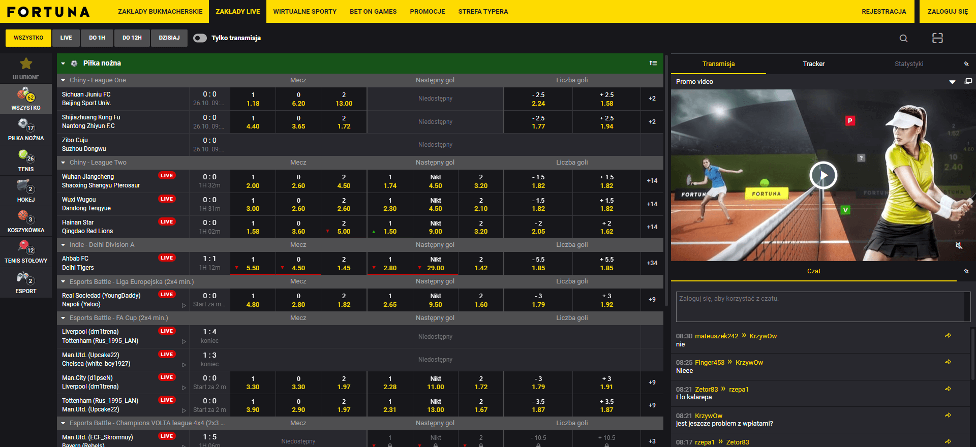Pick the Koszykówka basketball icon

[x=26, y=221]
